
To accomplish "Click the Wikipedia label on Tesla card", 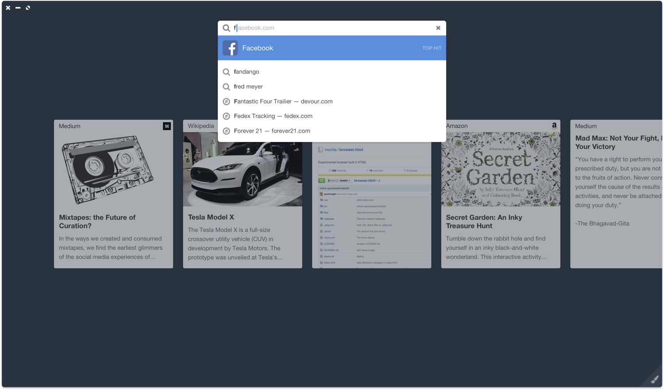I will (x=201, y=126).
